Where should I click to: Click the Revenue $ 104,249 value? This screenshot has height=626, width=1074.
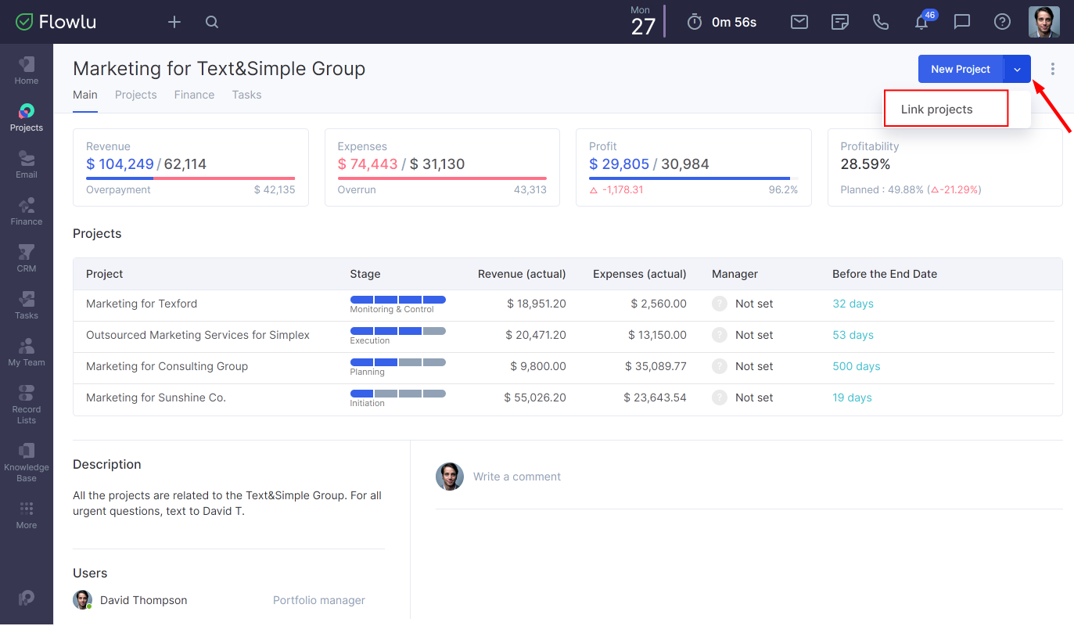pyautogui.click(x=120, y=164)
